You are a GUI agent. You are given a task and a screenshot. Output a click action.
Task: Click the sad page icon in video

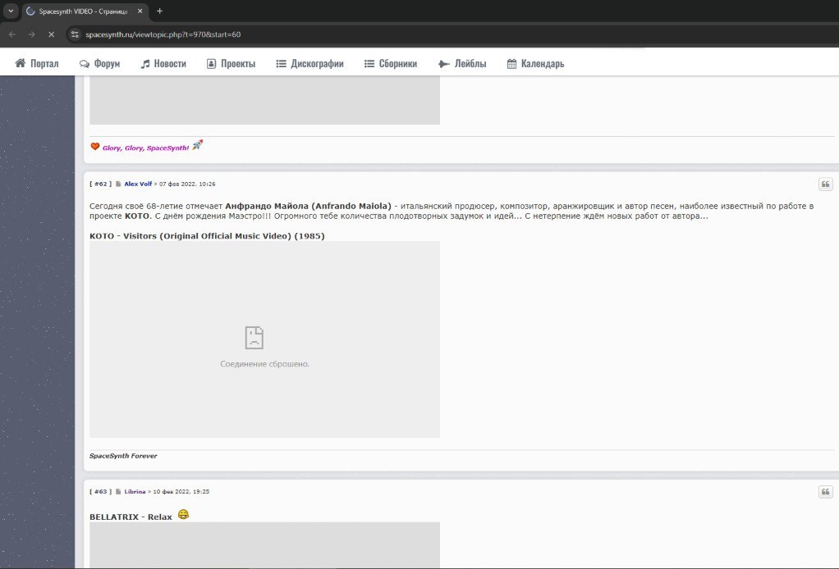coord(254,338)
